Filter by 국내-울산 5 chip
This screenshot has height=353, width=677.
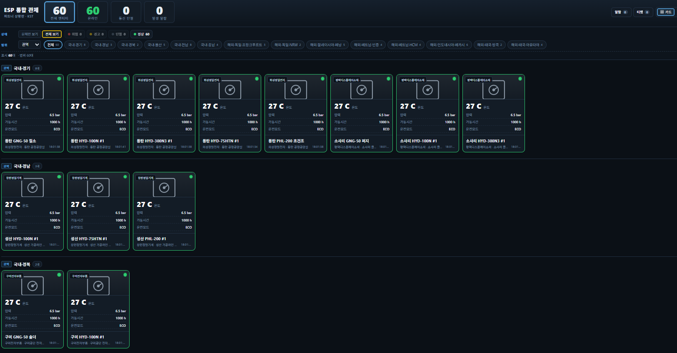point(156,45)
